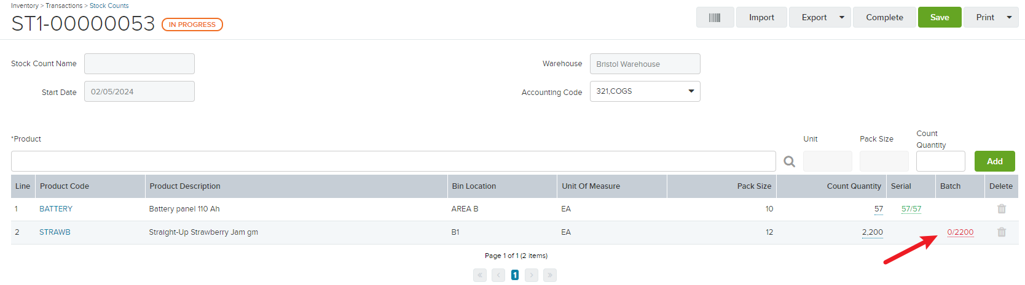Click the green Add button
Screen dimensions: 1025x285
[x=995, y=161]
